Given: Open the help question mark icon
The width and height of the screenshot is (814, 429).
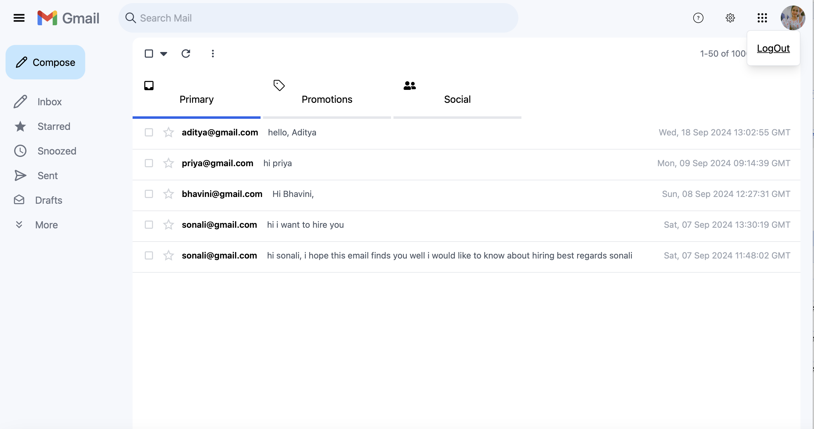Looking at the screenshot, I should [698, 18].
